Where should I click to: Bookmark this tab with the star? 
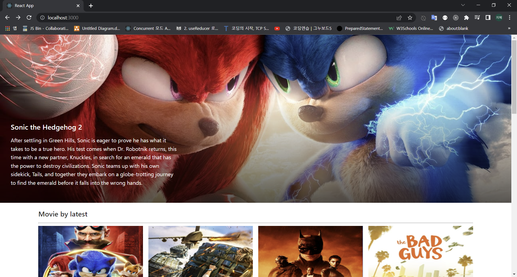tap(410, 17)
